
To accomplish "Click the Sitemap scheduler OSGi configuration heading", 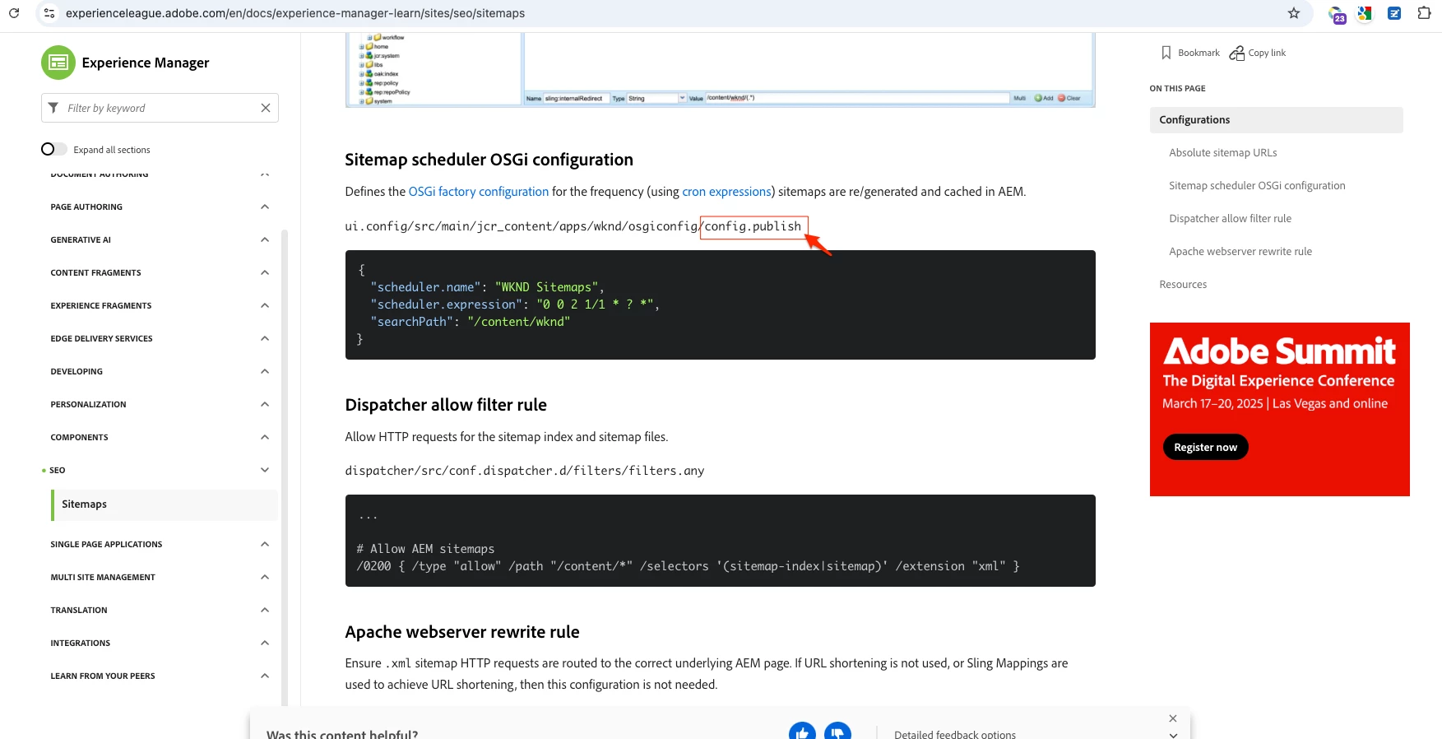I will pyautogui.click(x=489, y=160).
